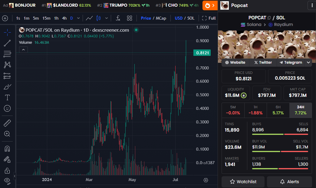Enter Full screen chart mode
316x188 pixels.
(209, 18)
